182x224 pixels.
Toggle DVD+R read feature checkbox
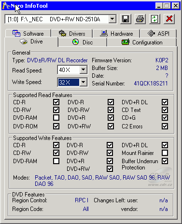pyautogui.click(x=111, y=118)
